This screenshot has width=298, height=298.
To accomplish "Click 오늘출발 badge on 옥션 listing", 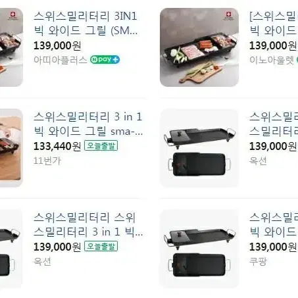I will tap(101, 246).
